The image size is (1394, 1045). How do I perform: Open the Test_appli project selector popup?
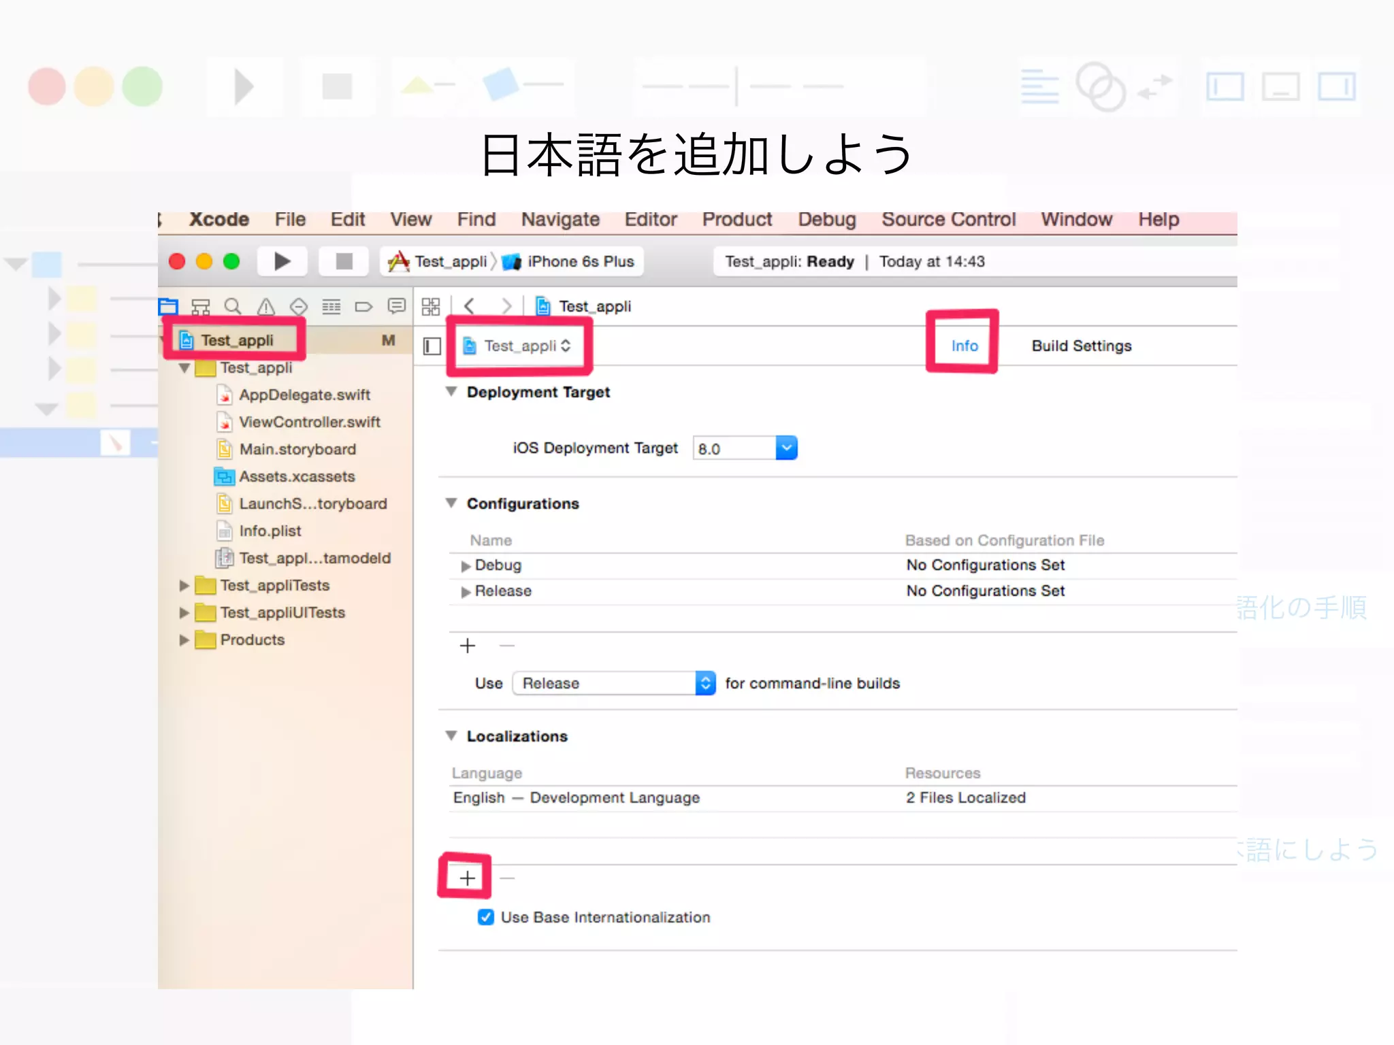tap(517, 346)
